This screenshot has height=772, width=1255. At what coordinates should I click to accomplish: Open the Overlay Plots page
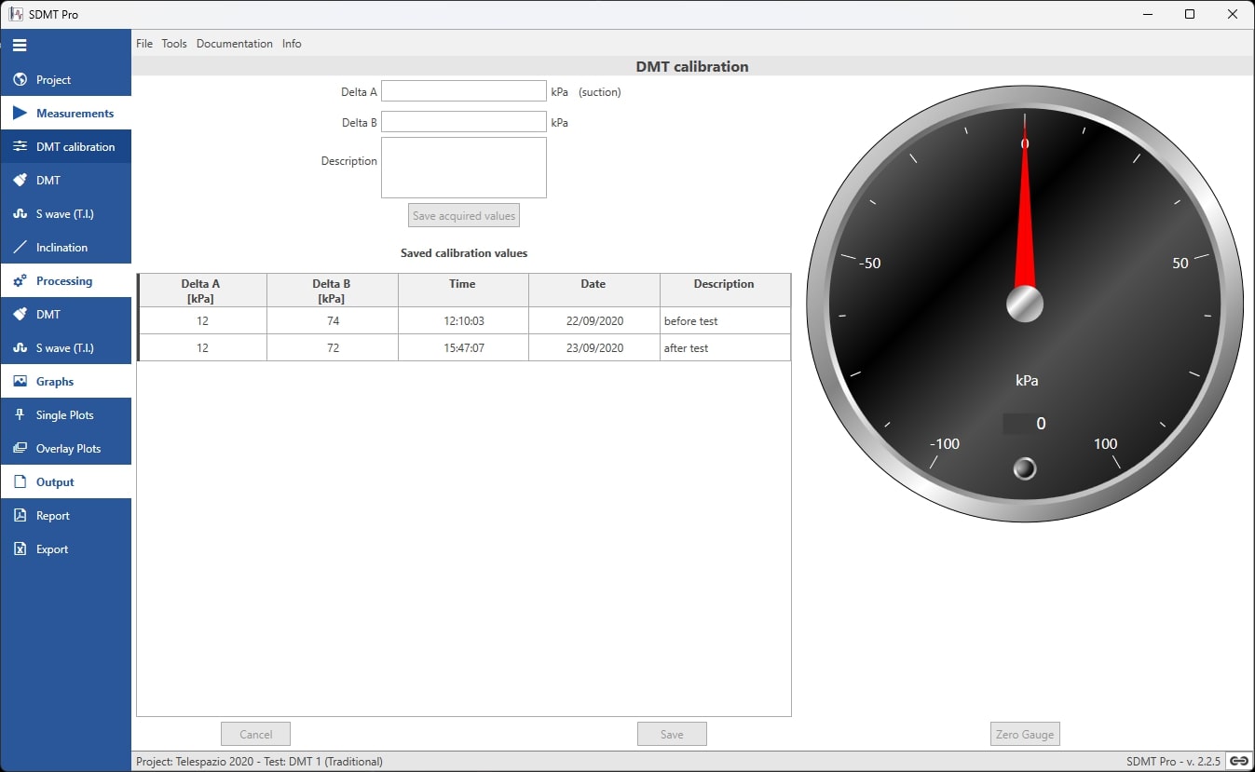66,449
